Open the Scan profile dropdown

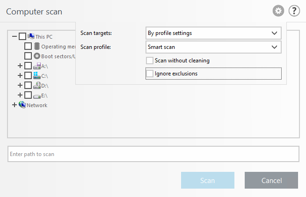[x=213, y=47]
